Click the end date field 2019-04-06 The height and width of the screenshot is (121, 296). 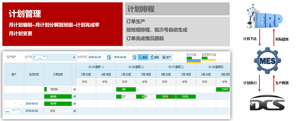tap(122, 57)
